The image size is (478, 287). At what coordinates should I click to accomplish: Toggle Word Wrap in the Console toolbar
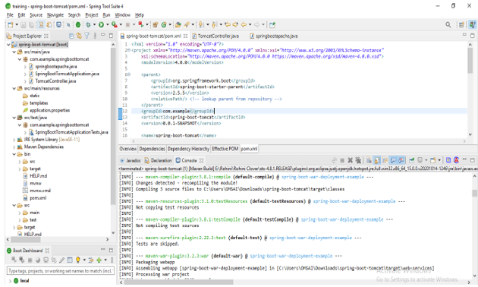click(x=385, y=160)
